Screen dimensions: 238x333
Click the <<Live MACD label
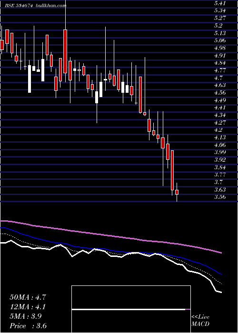click(x=200, y=321)
